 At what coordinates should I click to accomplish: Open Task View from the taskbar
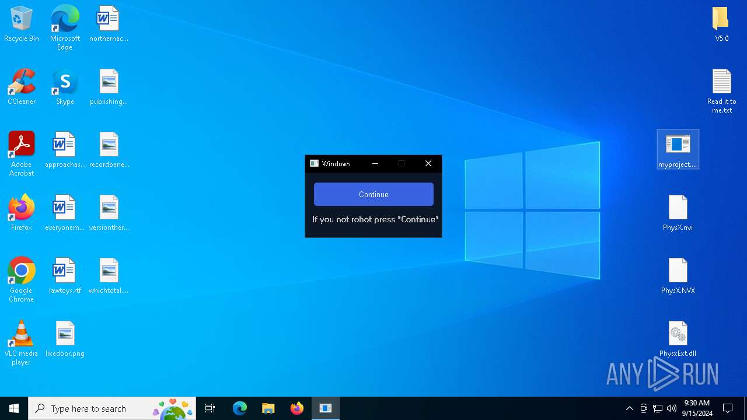pos(210,408)
